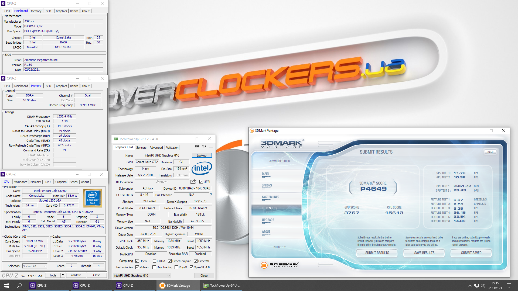Click the volume speaker tray icon
Image resolution: width=518 pixels, height=291 pixels.
pyautogui.click(x=483, y=286)
